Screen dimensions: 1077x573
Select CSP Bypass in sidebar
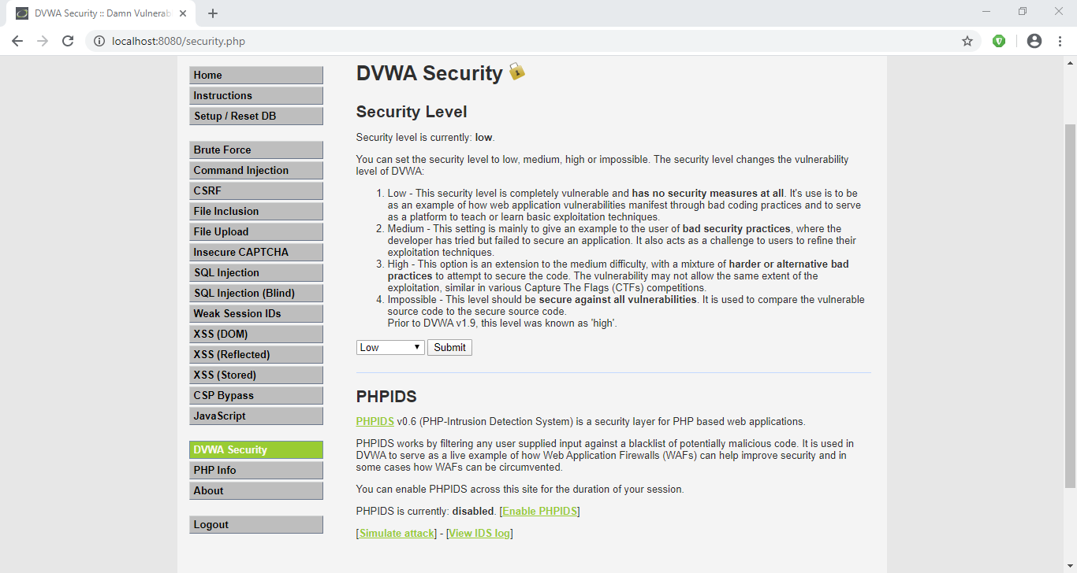coord(256,395)
